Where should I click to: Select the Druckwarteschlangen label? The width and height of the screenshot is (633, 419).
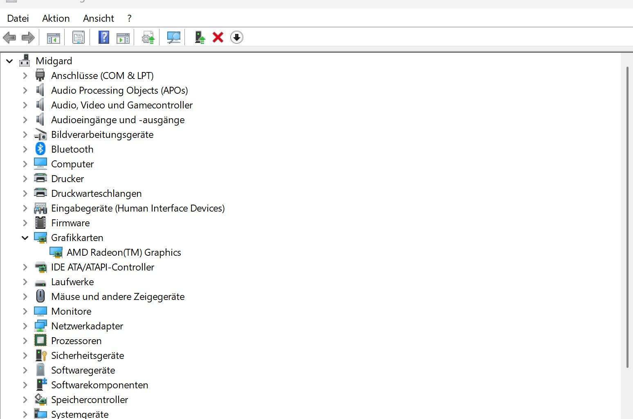pyautogui.click(x=97, y=194)
